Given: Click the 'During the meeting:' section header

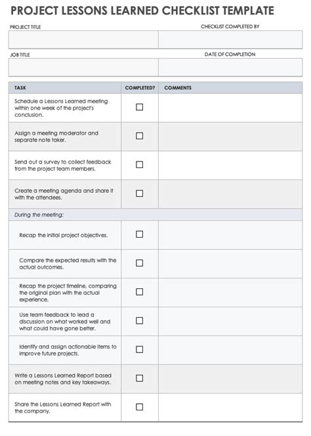Looking at the screenshot, I should [x=155, y=215].
